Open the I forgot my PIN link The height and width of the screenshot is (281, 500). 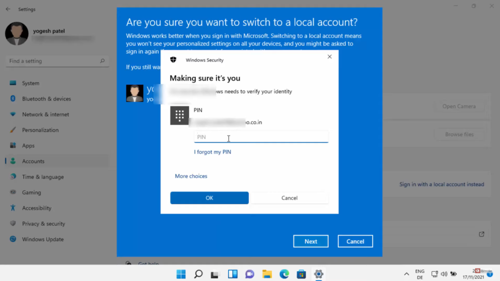tap(212, 152)
